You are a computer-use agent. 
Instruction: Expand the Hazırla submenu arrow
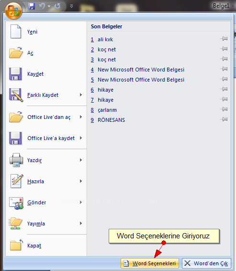click(x=81, y=181)
